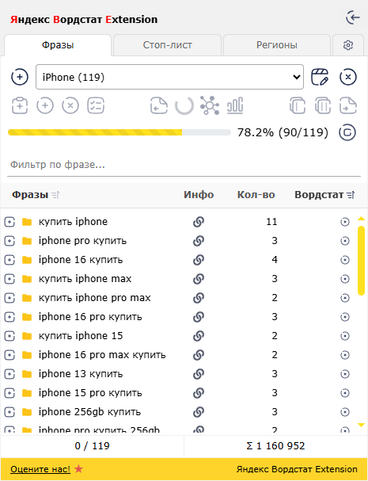Screen dimensions: 368x481
Task: Open the cluster graph network icon
Action: (210, 105)
